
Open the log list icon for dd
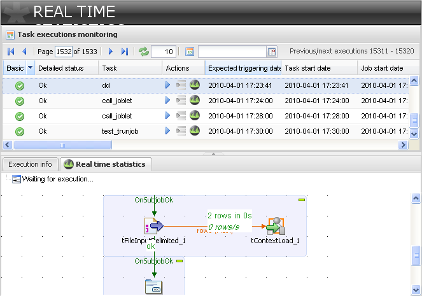181,85
